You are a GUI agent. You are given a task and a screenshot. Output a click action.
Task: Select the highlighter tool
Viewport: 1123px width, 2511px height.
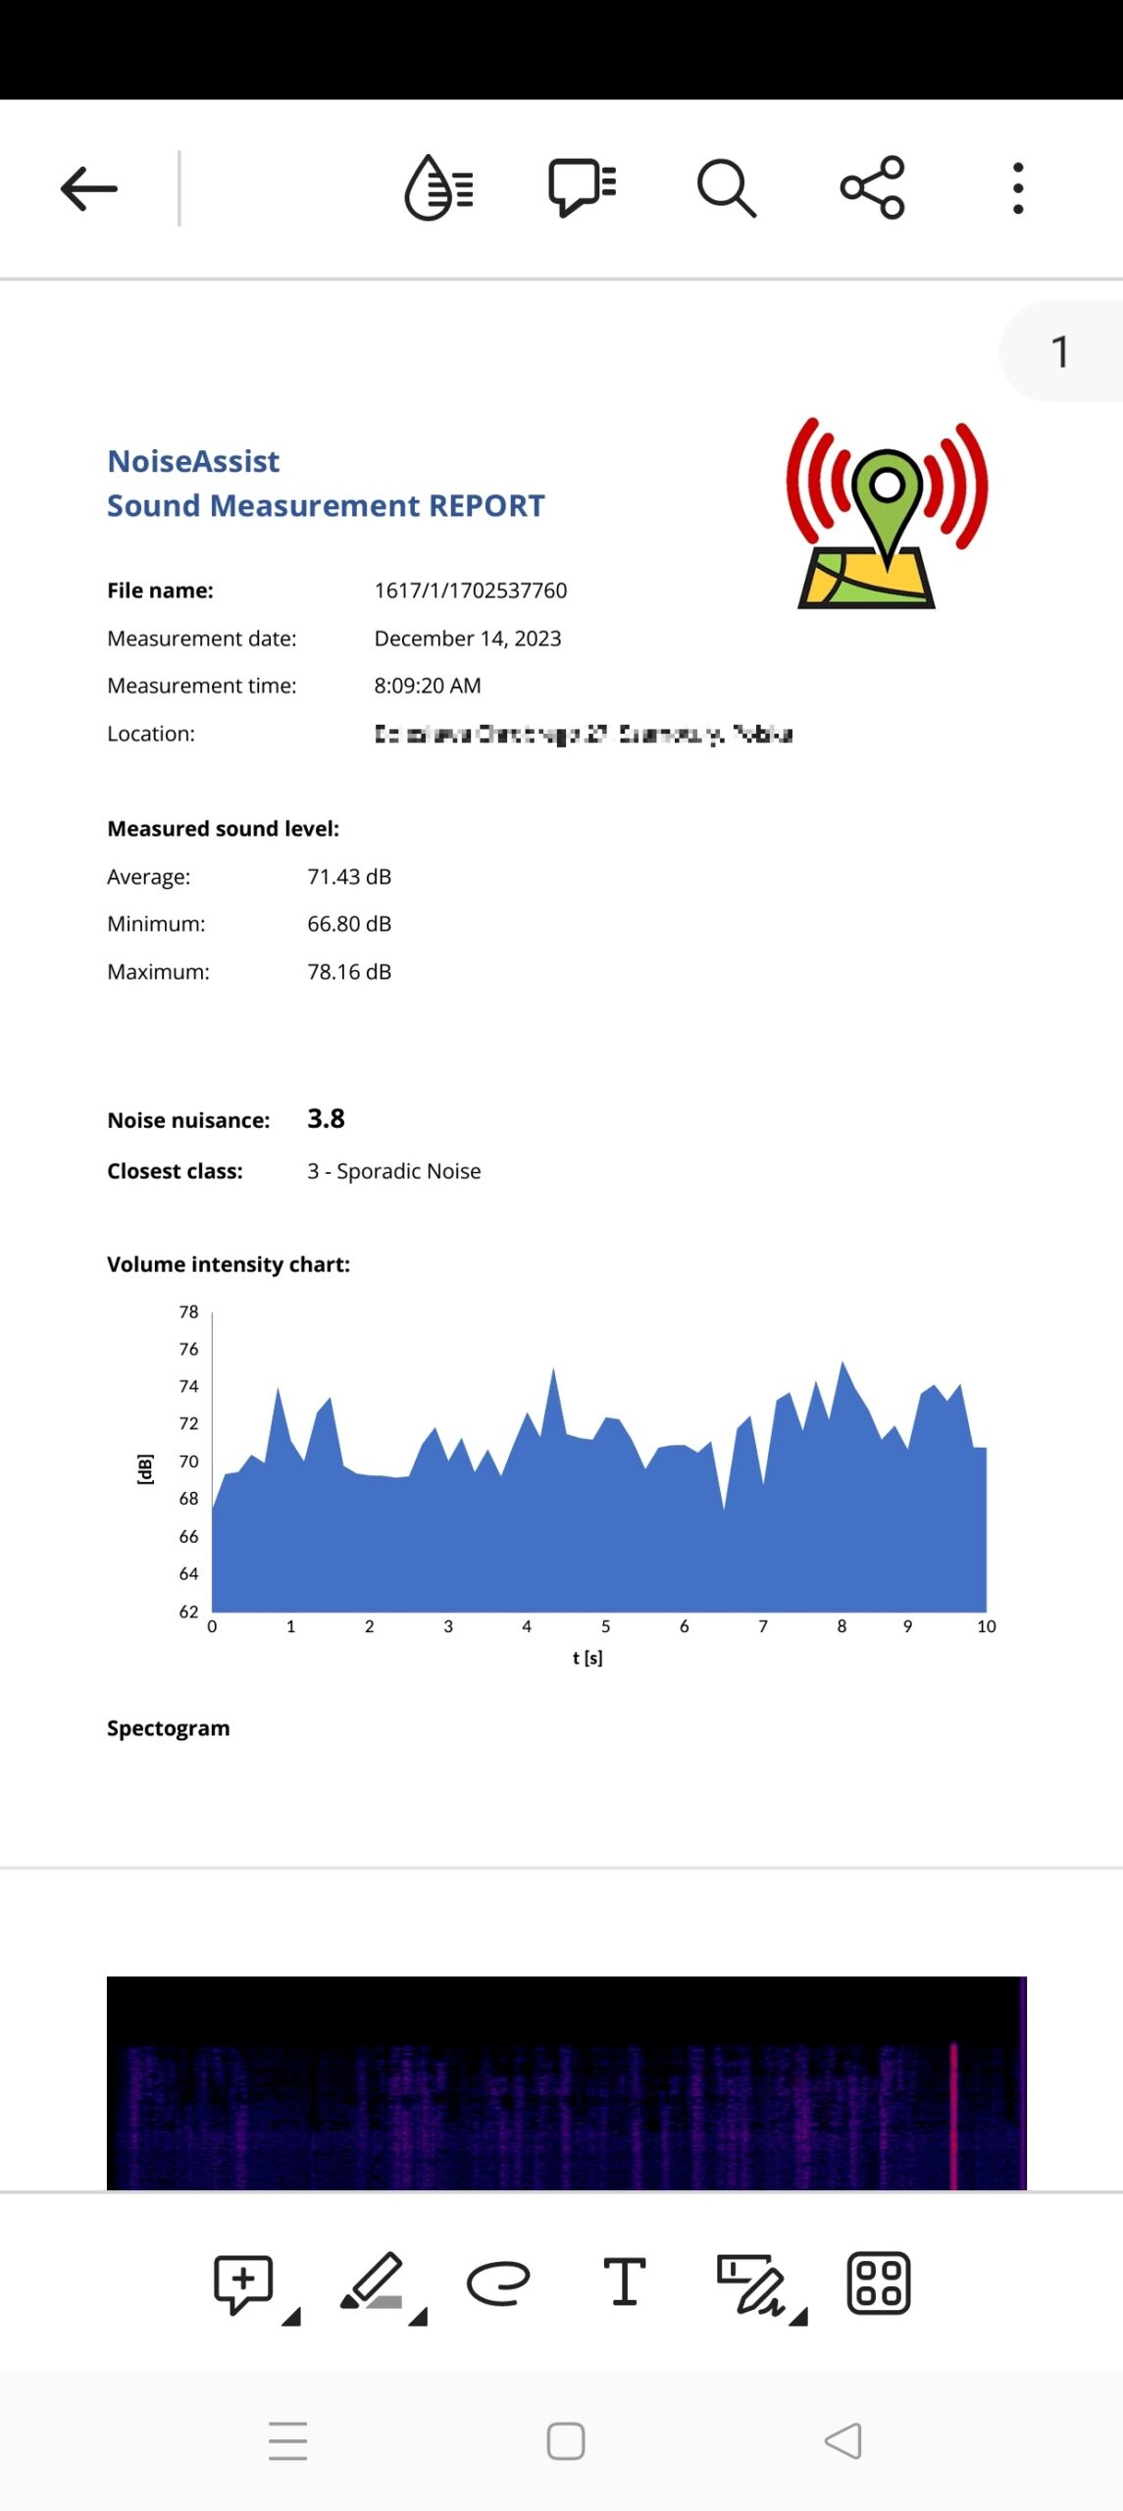[x=373, y=2281]
